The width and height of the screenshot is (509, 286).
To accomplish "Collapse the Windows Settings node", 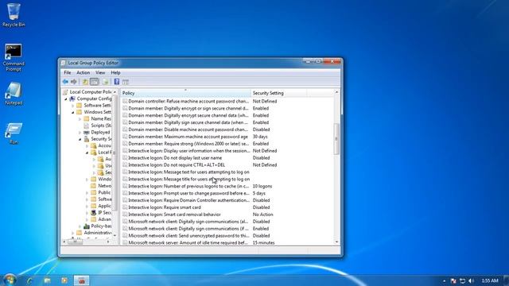I will click(72, 112).
